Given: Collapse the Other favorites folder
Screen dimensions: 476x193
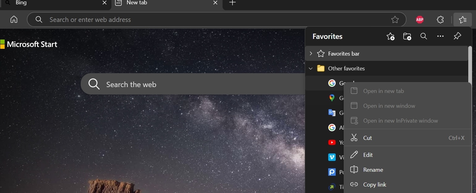Looking at the screenshot, I should tap(311, 68).
